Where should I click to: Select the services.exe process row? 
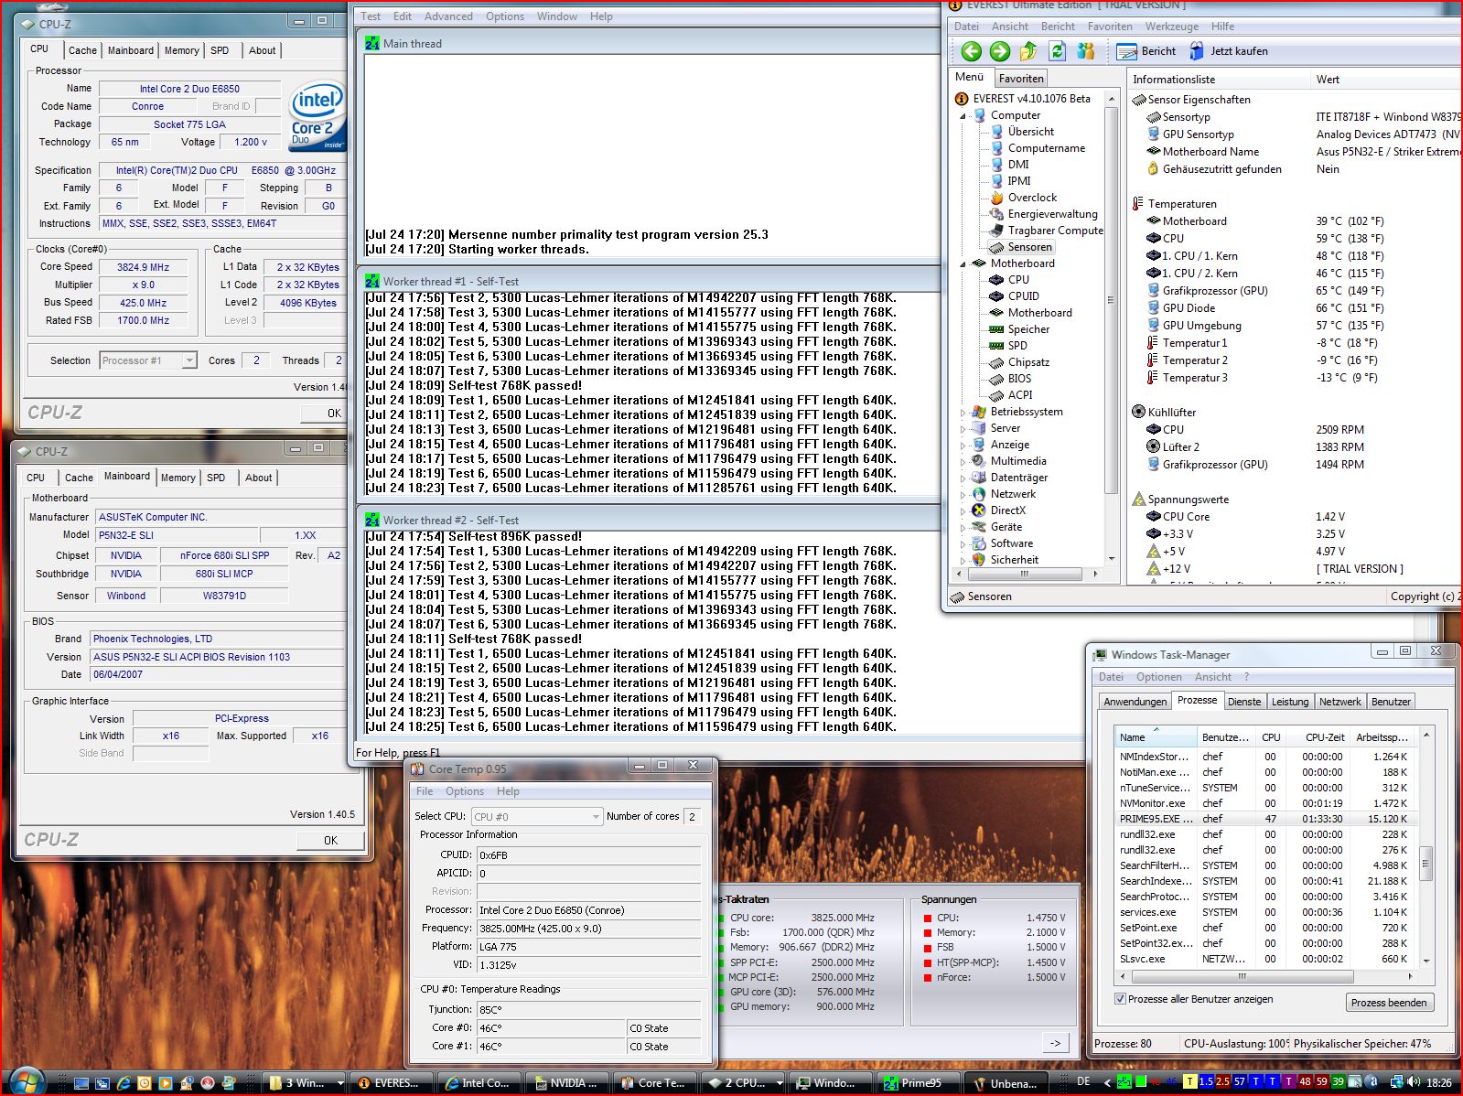(x=1264, y=912)
